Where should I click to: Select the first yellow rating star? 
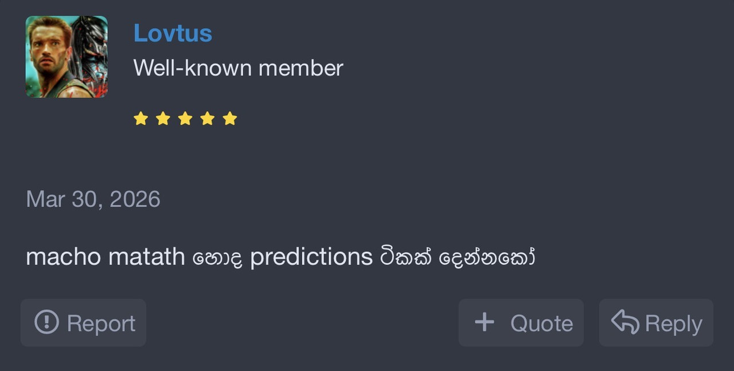[x=140, y=119]
